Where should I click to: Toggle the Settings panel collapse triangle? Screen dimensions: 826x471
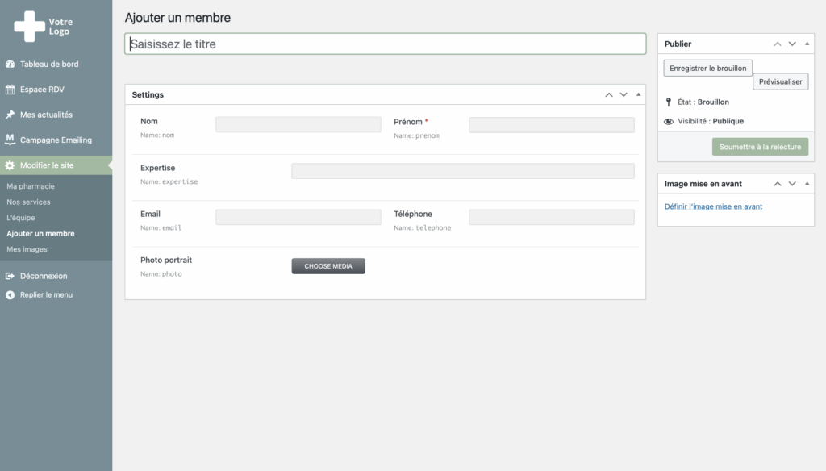639,94
